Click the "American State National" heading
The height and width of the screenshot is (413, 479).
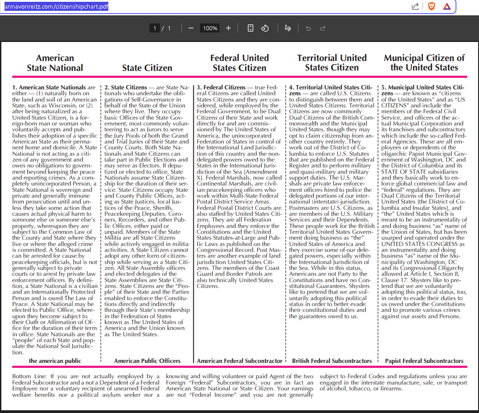pos(55,63)
